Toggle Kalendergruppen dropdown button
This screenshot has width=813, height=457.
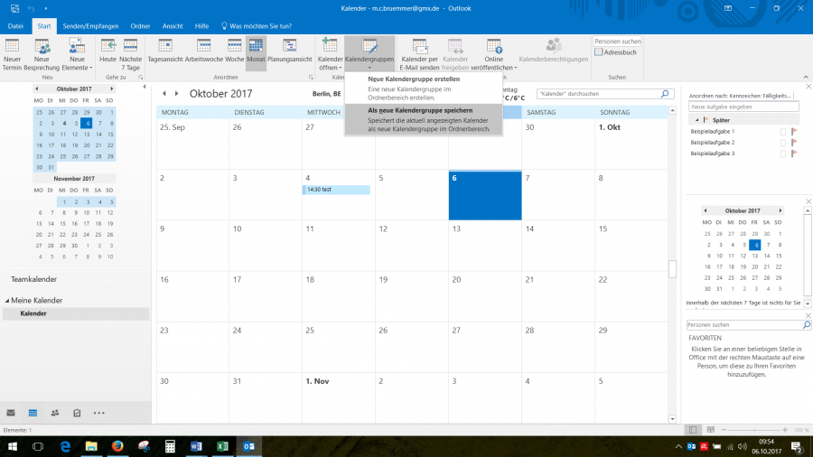(x=369, y=54)
